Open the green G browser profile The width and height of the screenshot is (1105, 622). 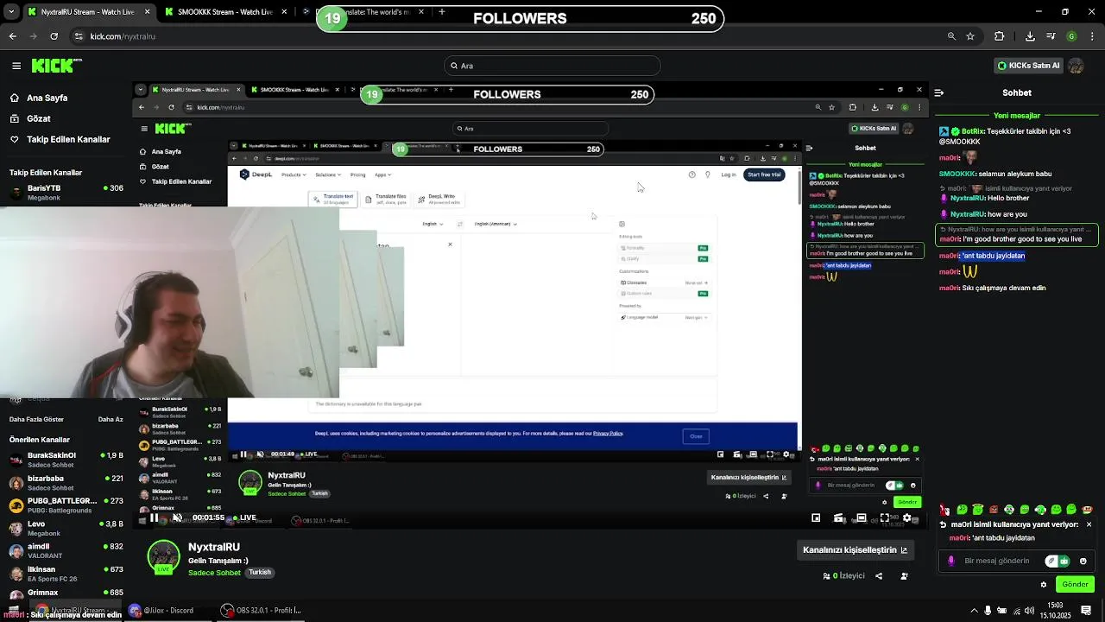1071,36
